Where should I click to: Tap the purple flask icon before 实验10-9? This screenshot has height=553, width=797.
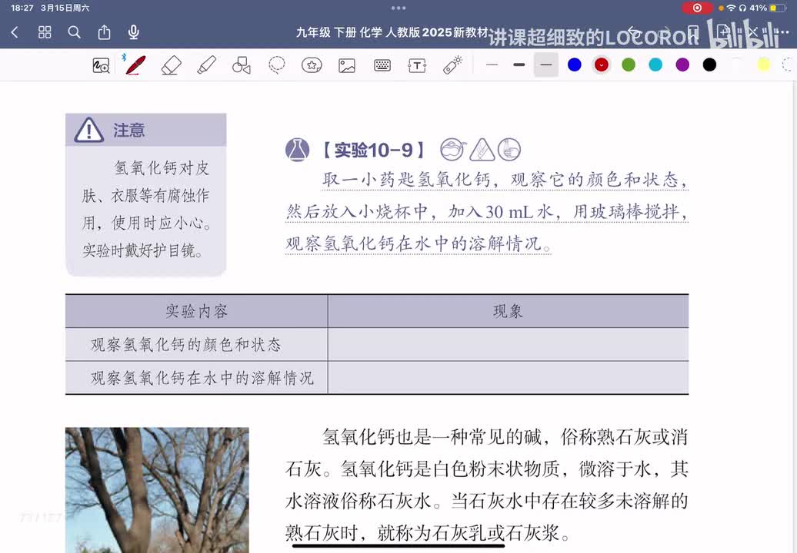(x=298, y=150)
